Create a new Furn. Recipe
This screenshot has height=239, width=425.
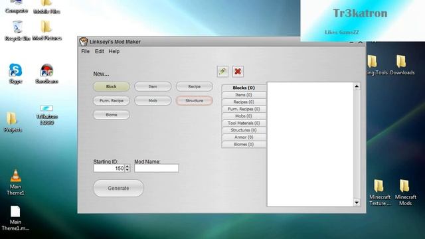[x=112, y=100]
